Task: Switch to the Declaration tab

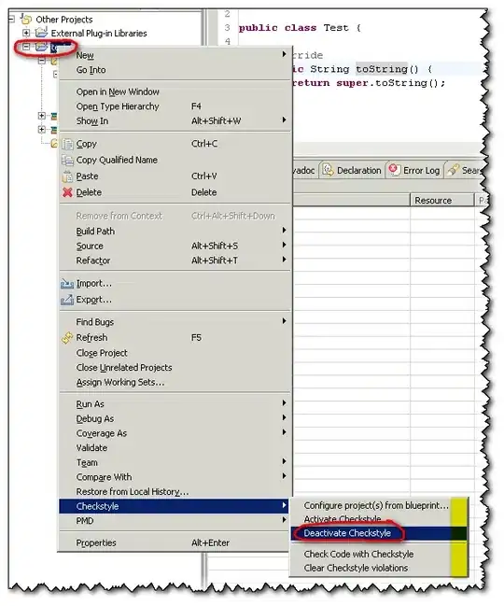Action: [x=352, y=171]
